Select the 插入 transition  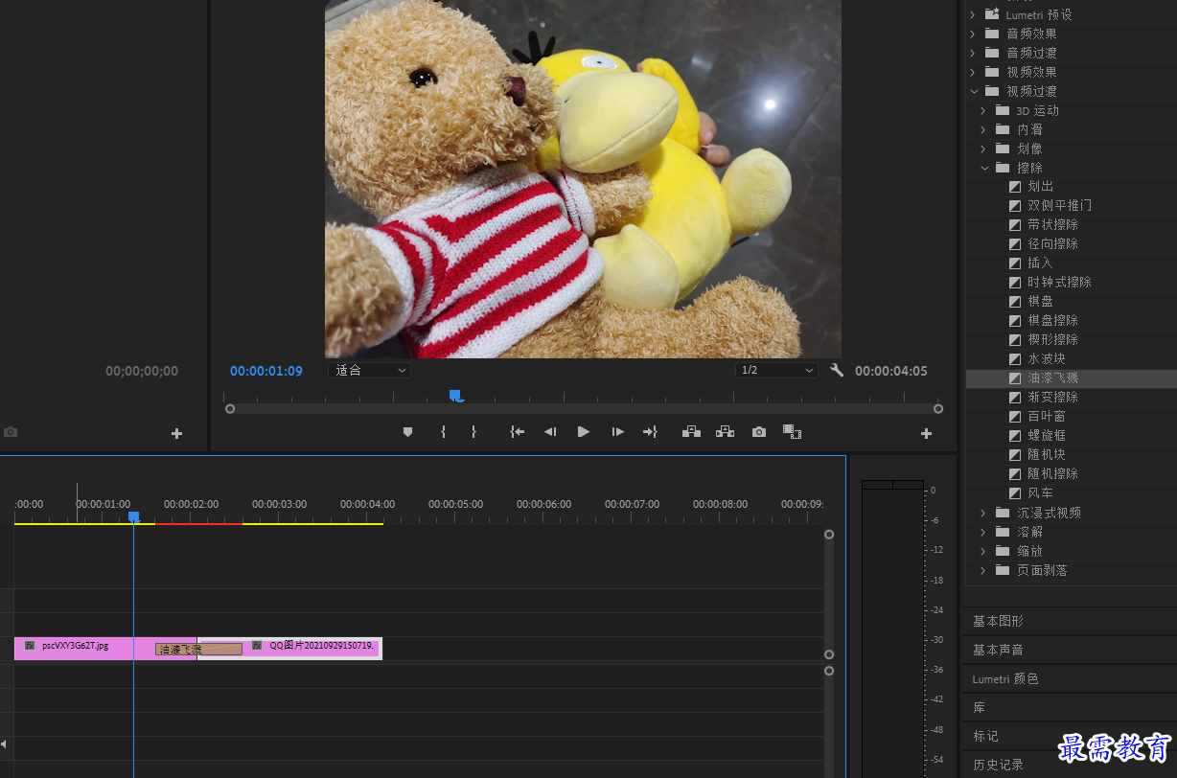pos(1040,263)
